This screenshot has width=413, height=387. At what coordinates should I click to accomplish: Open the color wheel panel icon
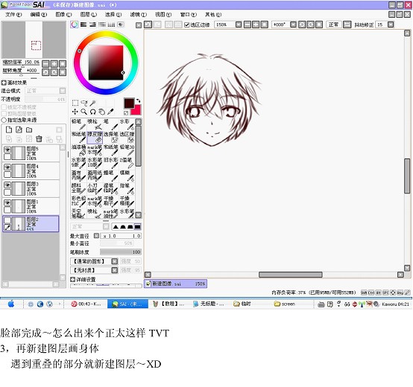click(75, 25)
